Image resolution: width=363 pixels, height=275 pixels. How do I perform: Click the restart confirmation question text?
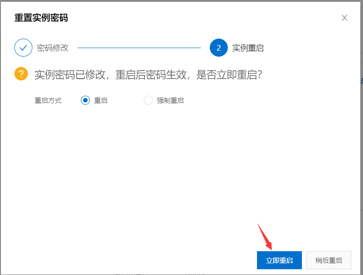click(x=148, y=75)
